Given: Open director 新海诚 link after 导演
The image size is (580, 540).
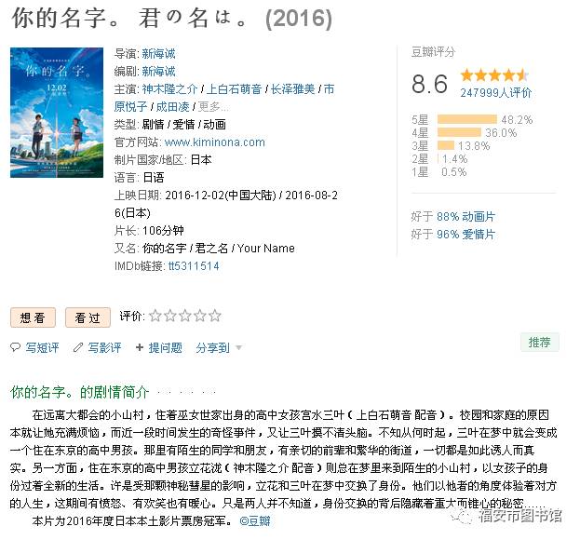Looking at the screenshot, I should (158, 54).
